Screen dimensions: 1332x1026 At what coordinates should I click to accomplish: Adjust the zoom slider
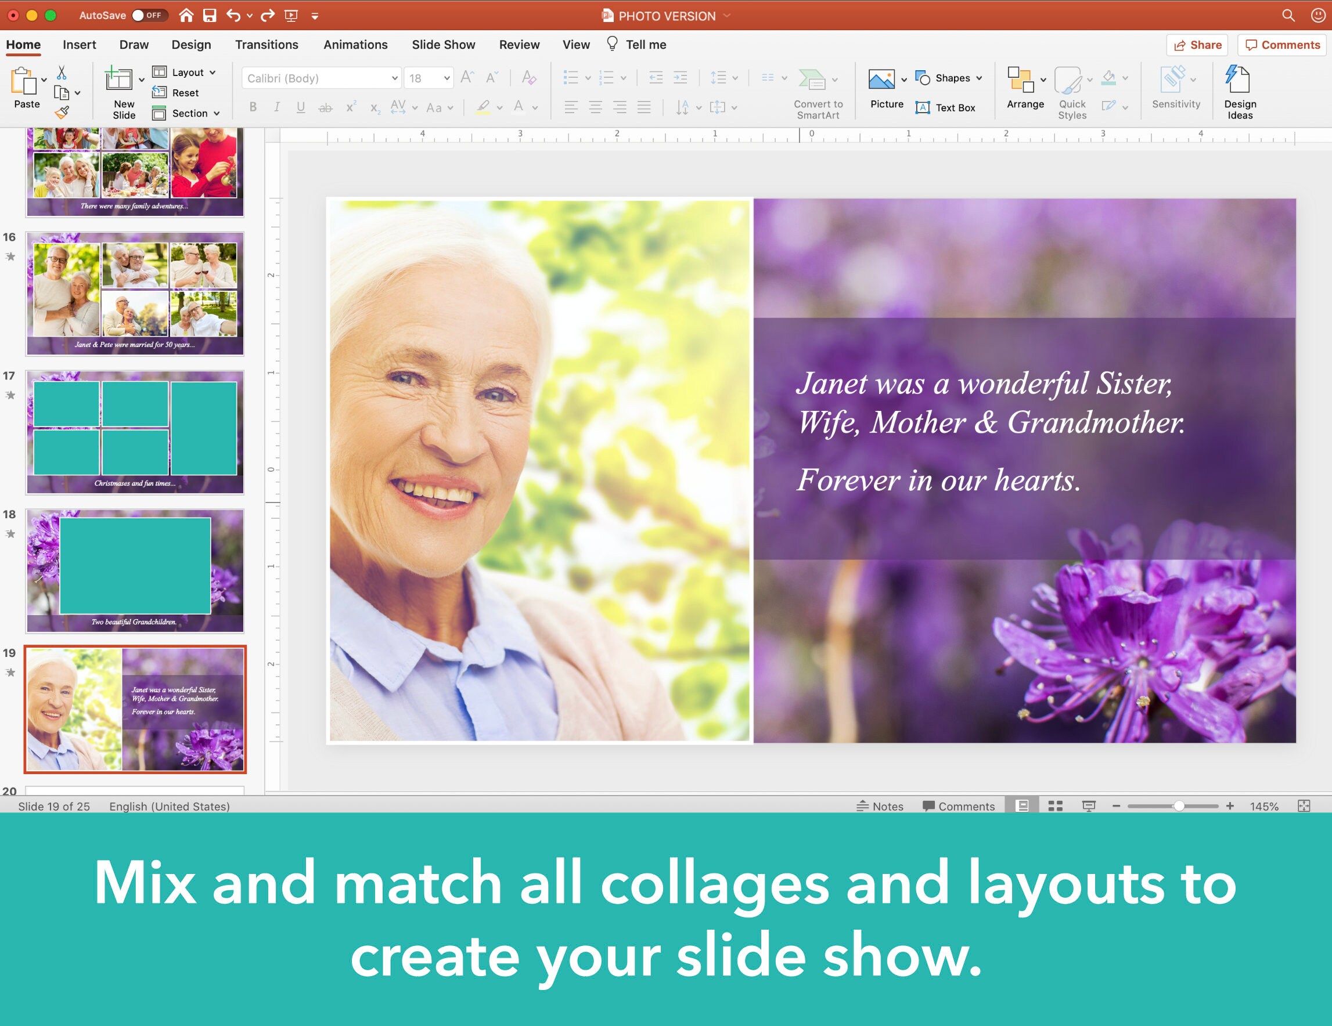click(x=1178, y=806)
